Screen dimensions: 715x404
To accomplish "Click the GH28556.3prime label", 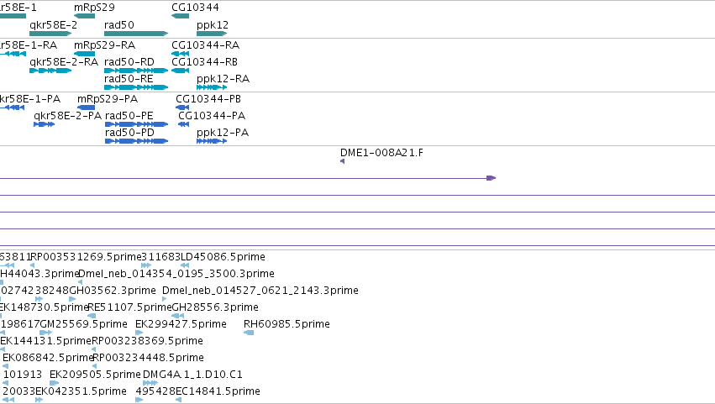I will pos(215,307).
